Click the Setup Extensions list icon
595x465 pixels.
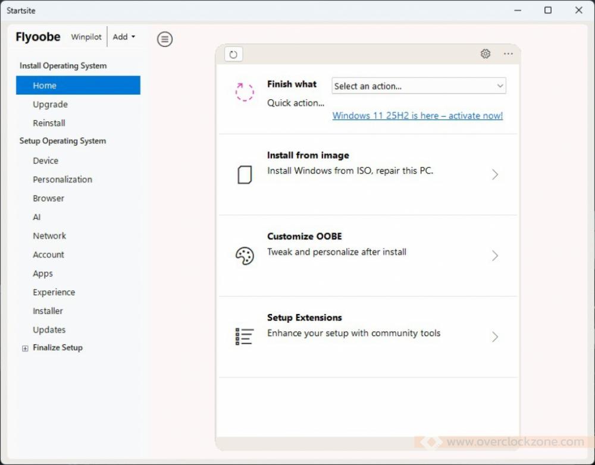245,337
